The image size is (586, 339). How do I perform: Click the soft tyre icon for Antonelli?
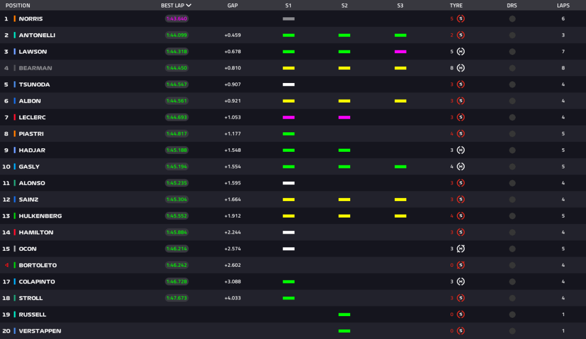tap(461, 35)
